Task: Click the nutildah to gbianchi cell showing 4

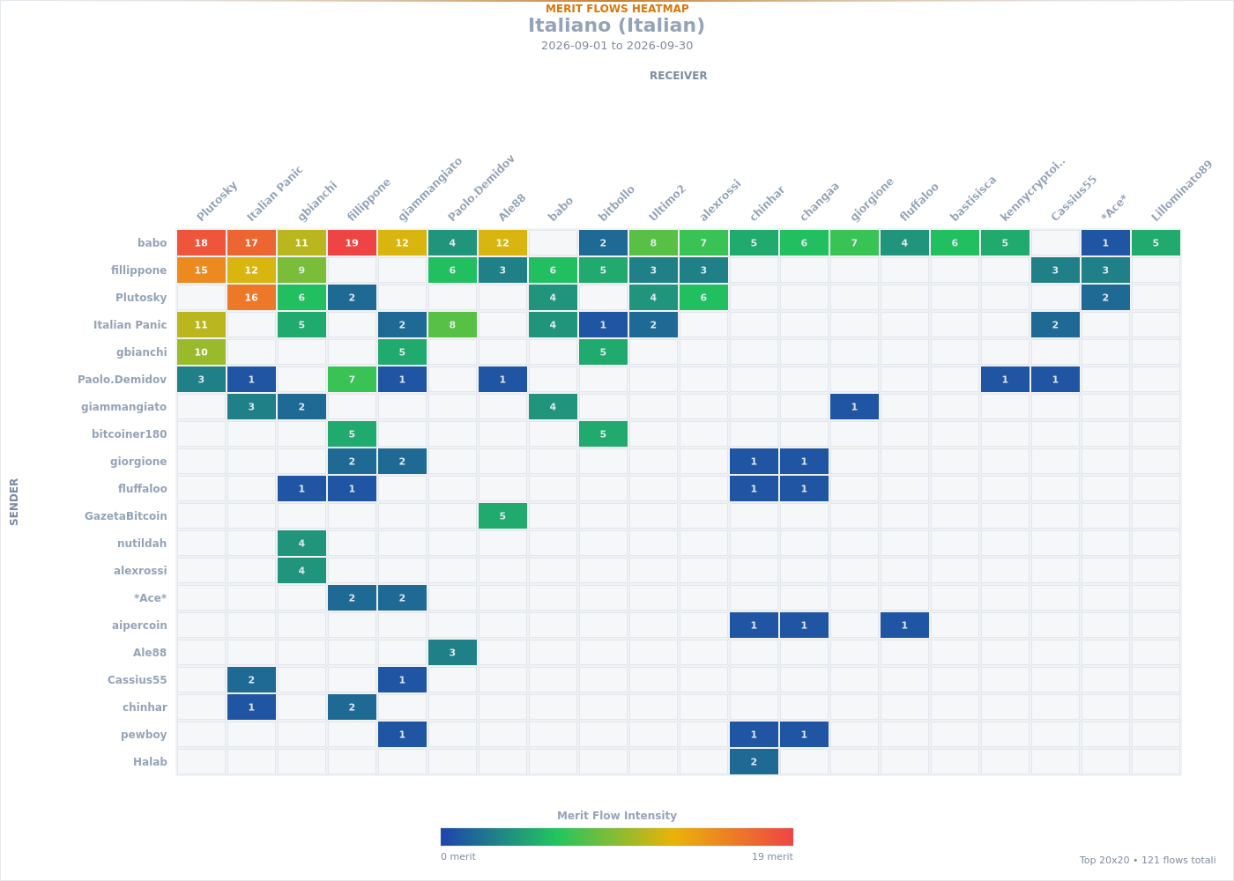Action: [301, 544]
